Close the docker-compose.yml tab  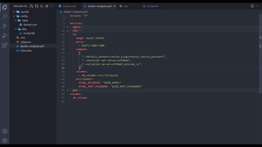point(114,6)
